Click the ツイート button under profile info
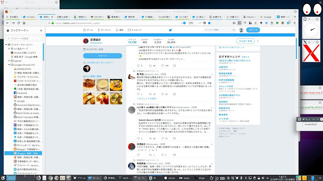This screenshot has height=181, width=323. (102, 56)
